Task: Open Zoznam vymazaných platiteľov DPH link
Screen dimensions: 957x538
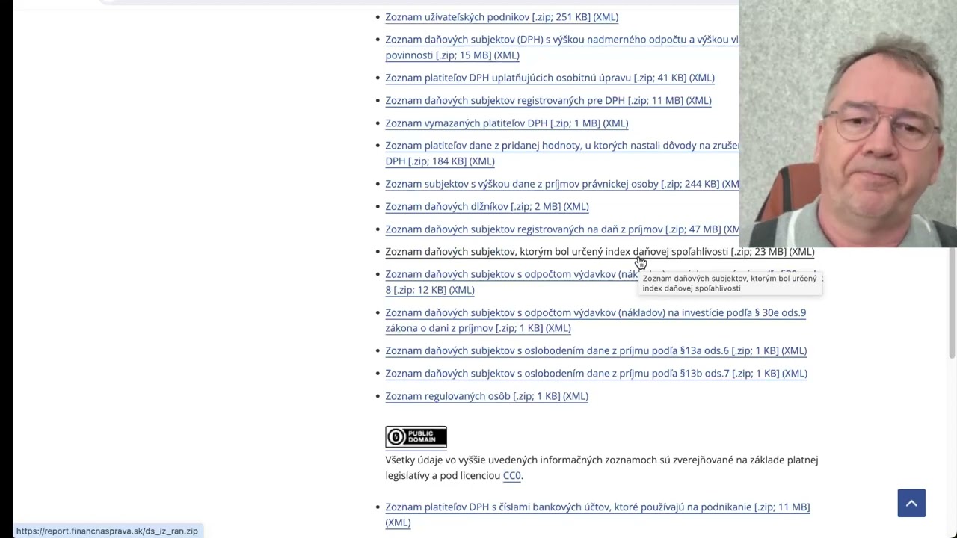Action: tap(506, 123)
